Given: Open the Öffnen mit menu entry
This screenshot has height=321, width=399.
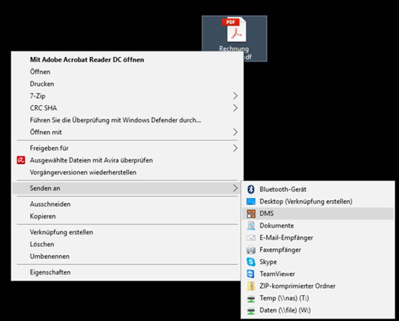Looking at the screenshot, I should point(127,132).
